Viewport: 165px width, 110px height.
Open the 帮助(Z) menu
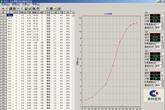click(36, 4)
